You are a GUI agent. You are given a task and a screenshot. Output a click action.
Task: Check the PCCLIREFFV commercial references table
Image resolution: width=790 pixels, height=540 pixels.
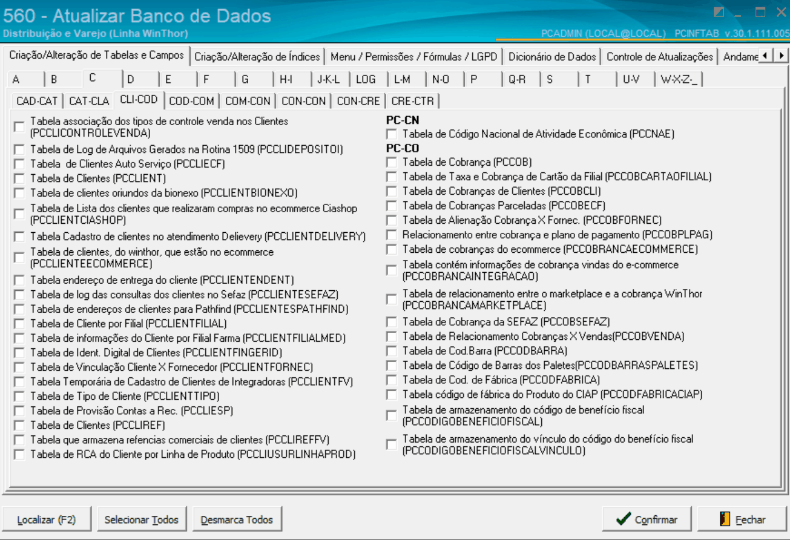[x=19, y=440]
